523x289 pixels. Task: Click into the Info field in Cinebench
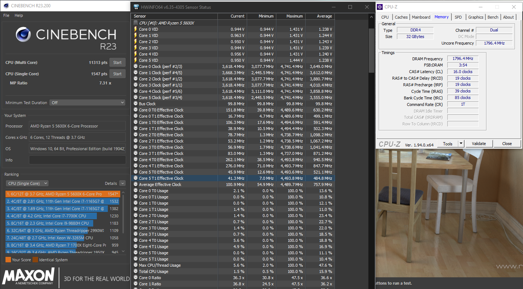pyautogui.click(x=77, y=160)
